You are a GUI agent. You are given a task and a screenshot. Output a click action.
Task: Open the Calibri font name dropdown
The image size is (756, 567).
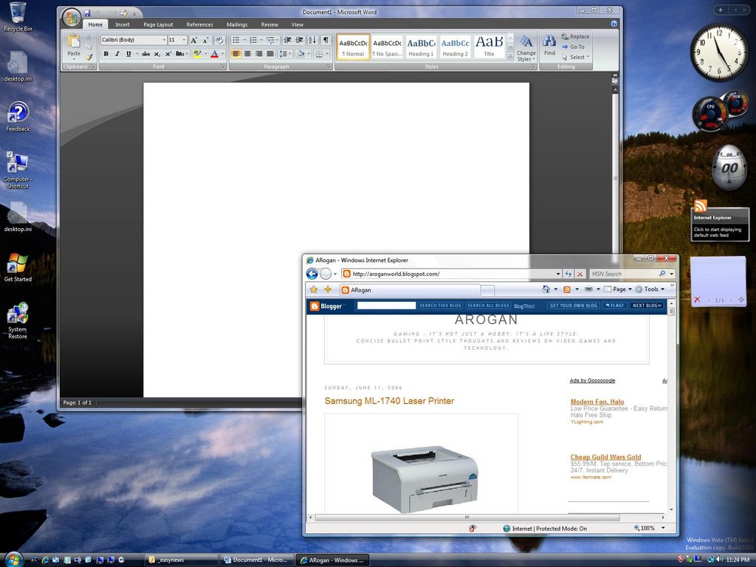pyautogui.click(x=164, y=40)
